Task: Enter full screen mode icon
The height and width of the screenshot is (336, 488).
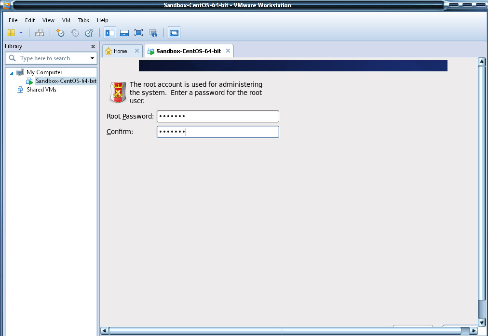Action: click(x=138, y=33)
